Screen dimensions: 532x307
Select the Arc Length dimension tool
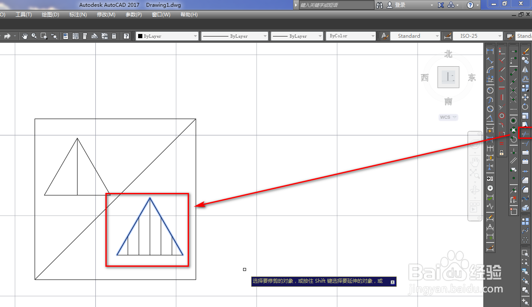coord(490,70)
